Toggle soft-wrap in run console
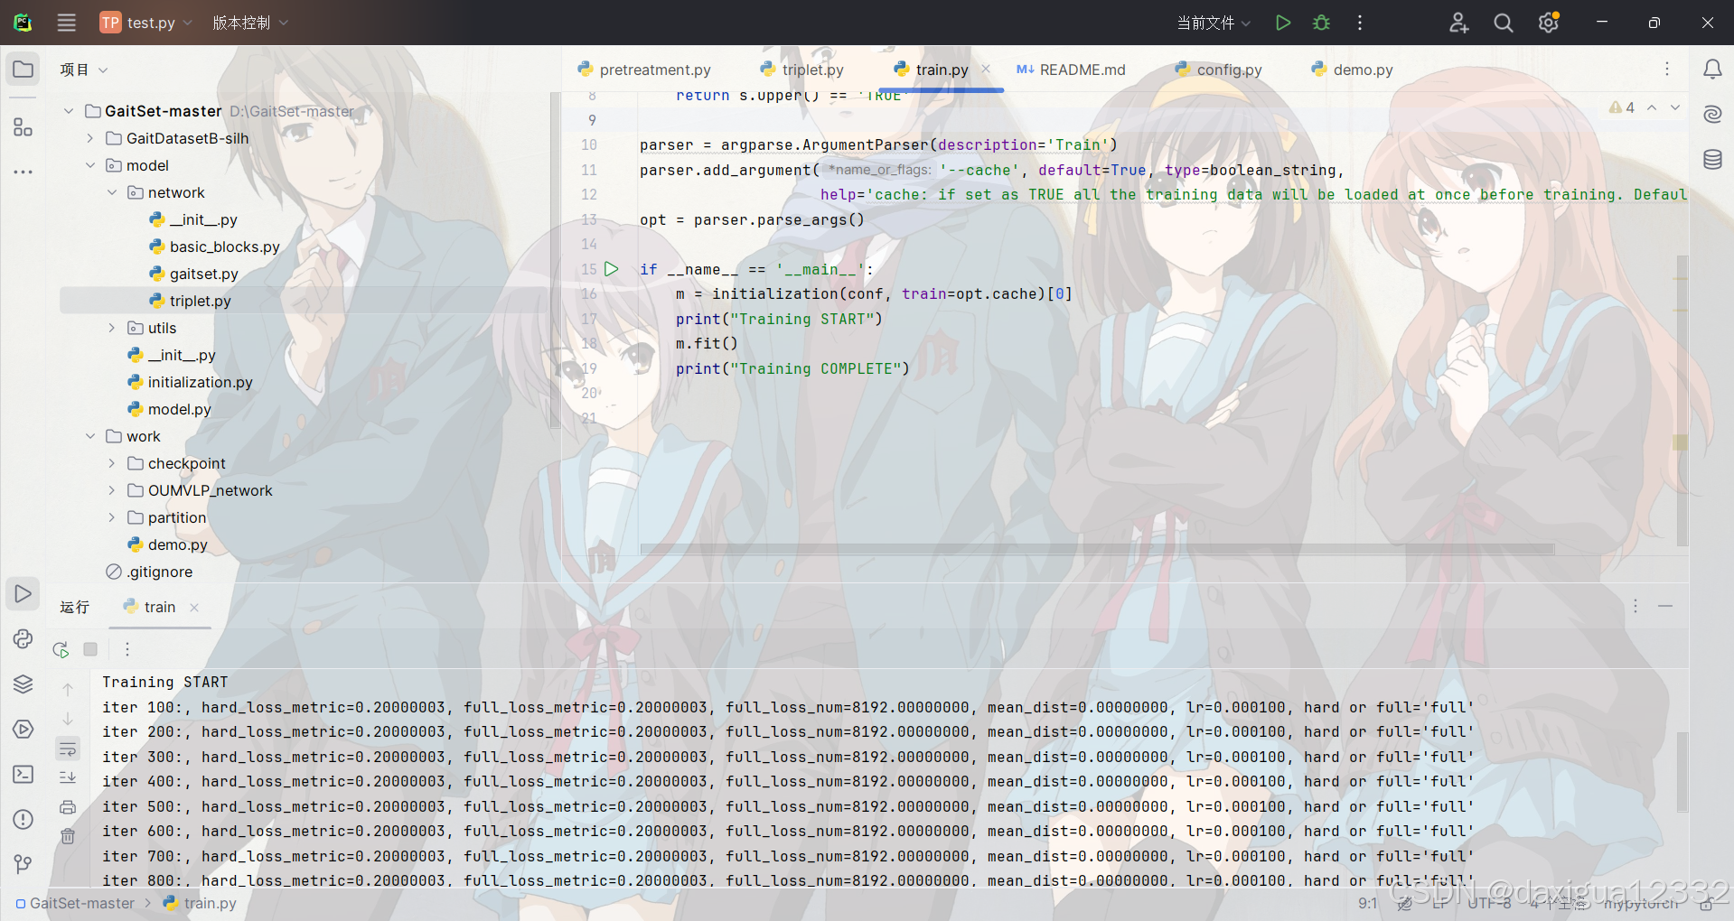 68,749
